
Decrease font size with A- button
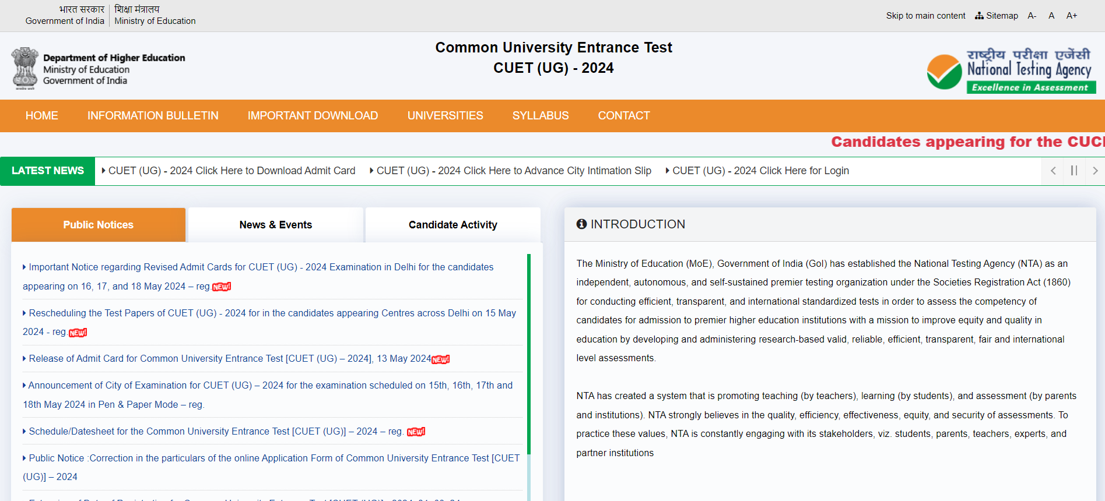pos(1032,16)
